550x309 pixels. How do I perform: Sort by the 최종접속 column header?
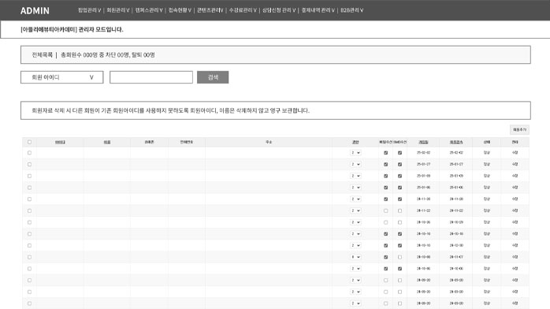(456, 142)
